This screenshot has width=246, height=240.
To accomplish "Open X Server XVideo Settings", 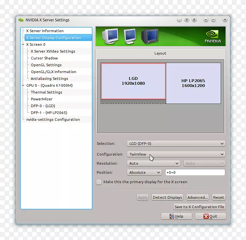I will click(x=53, y=51).
